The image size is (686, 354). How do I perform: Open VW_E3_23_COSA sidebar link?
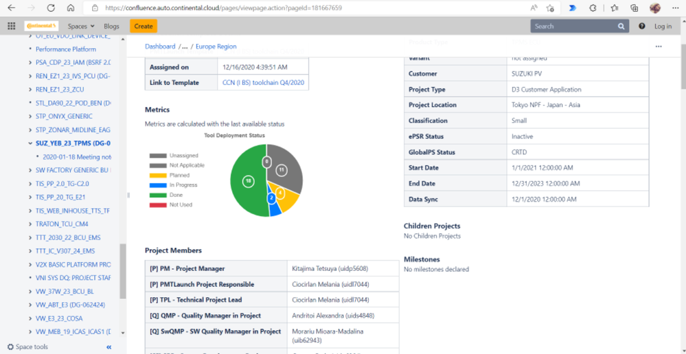(x=59, y=318)
